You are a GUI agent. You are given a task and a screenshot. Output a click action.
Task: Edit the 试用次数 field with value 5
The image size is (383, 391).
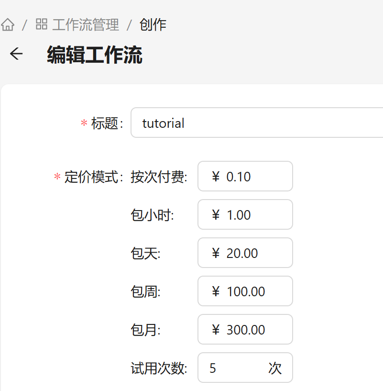(245, 368)
